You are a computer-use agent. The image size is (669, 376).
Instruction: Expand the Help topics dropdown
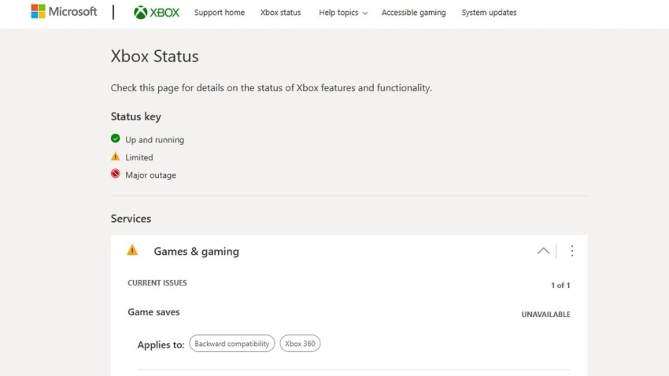(342, 13)
